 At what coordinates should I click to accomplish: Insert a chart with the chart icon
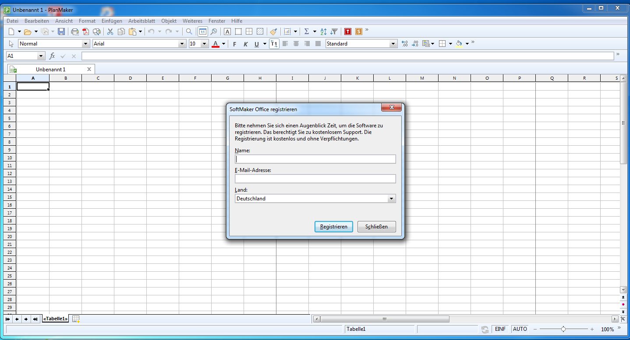coord(287,32)
